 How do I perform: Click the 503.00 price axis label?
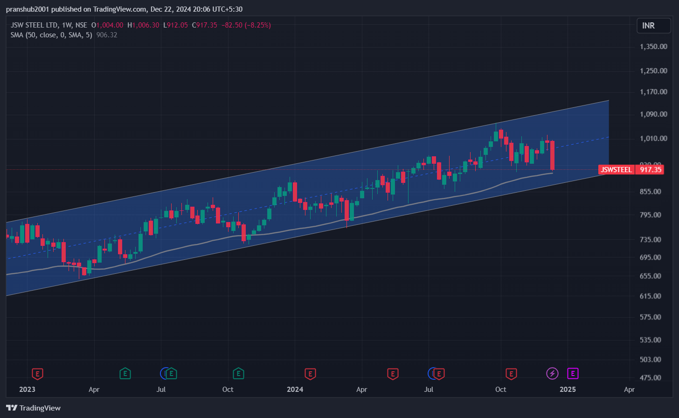[x=651, y=360]
